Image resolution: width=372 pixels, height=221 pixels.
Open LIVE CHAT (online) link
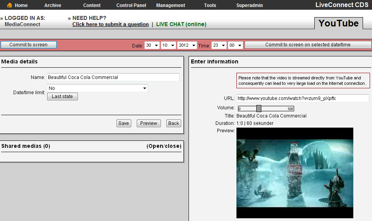tap(181, 24)
